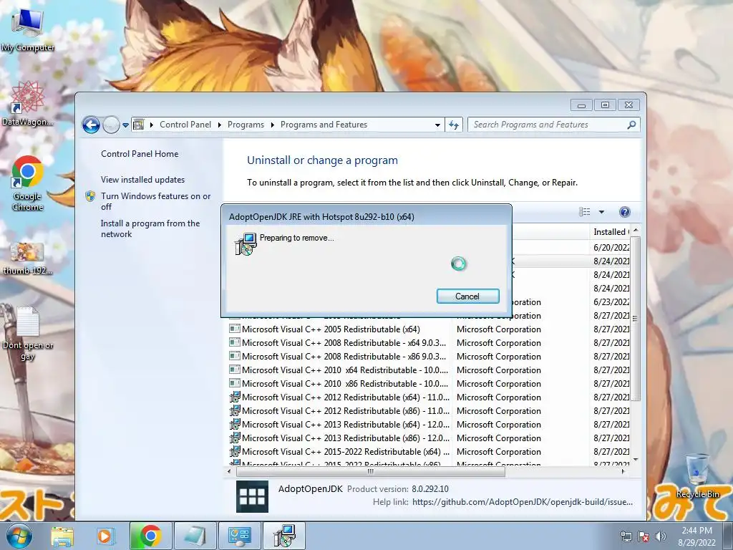Select Visual C++ 2008 Redistributable x86 row
Viewport: 733px width, 550px height.
pyautogui.click(x=429, y=357)
